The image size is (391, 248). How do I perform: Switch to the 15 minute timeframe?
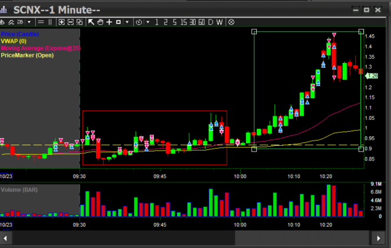click(184, 22)
